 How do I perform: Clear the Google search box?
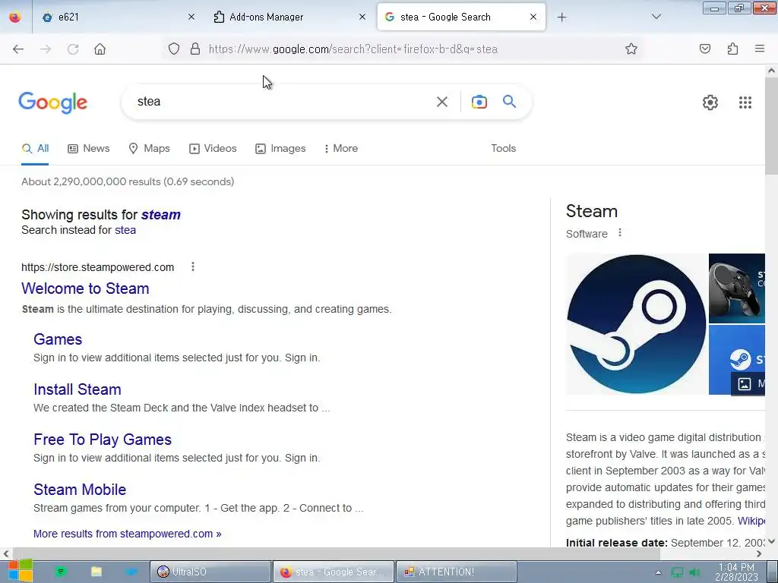click(442, 102)
